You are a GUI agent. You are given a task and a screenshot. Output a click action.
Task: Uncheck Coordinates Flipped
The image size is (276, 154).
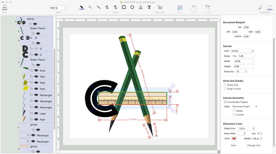(x=225, y=102)
